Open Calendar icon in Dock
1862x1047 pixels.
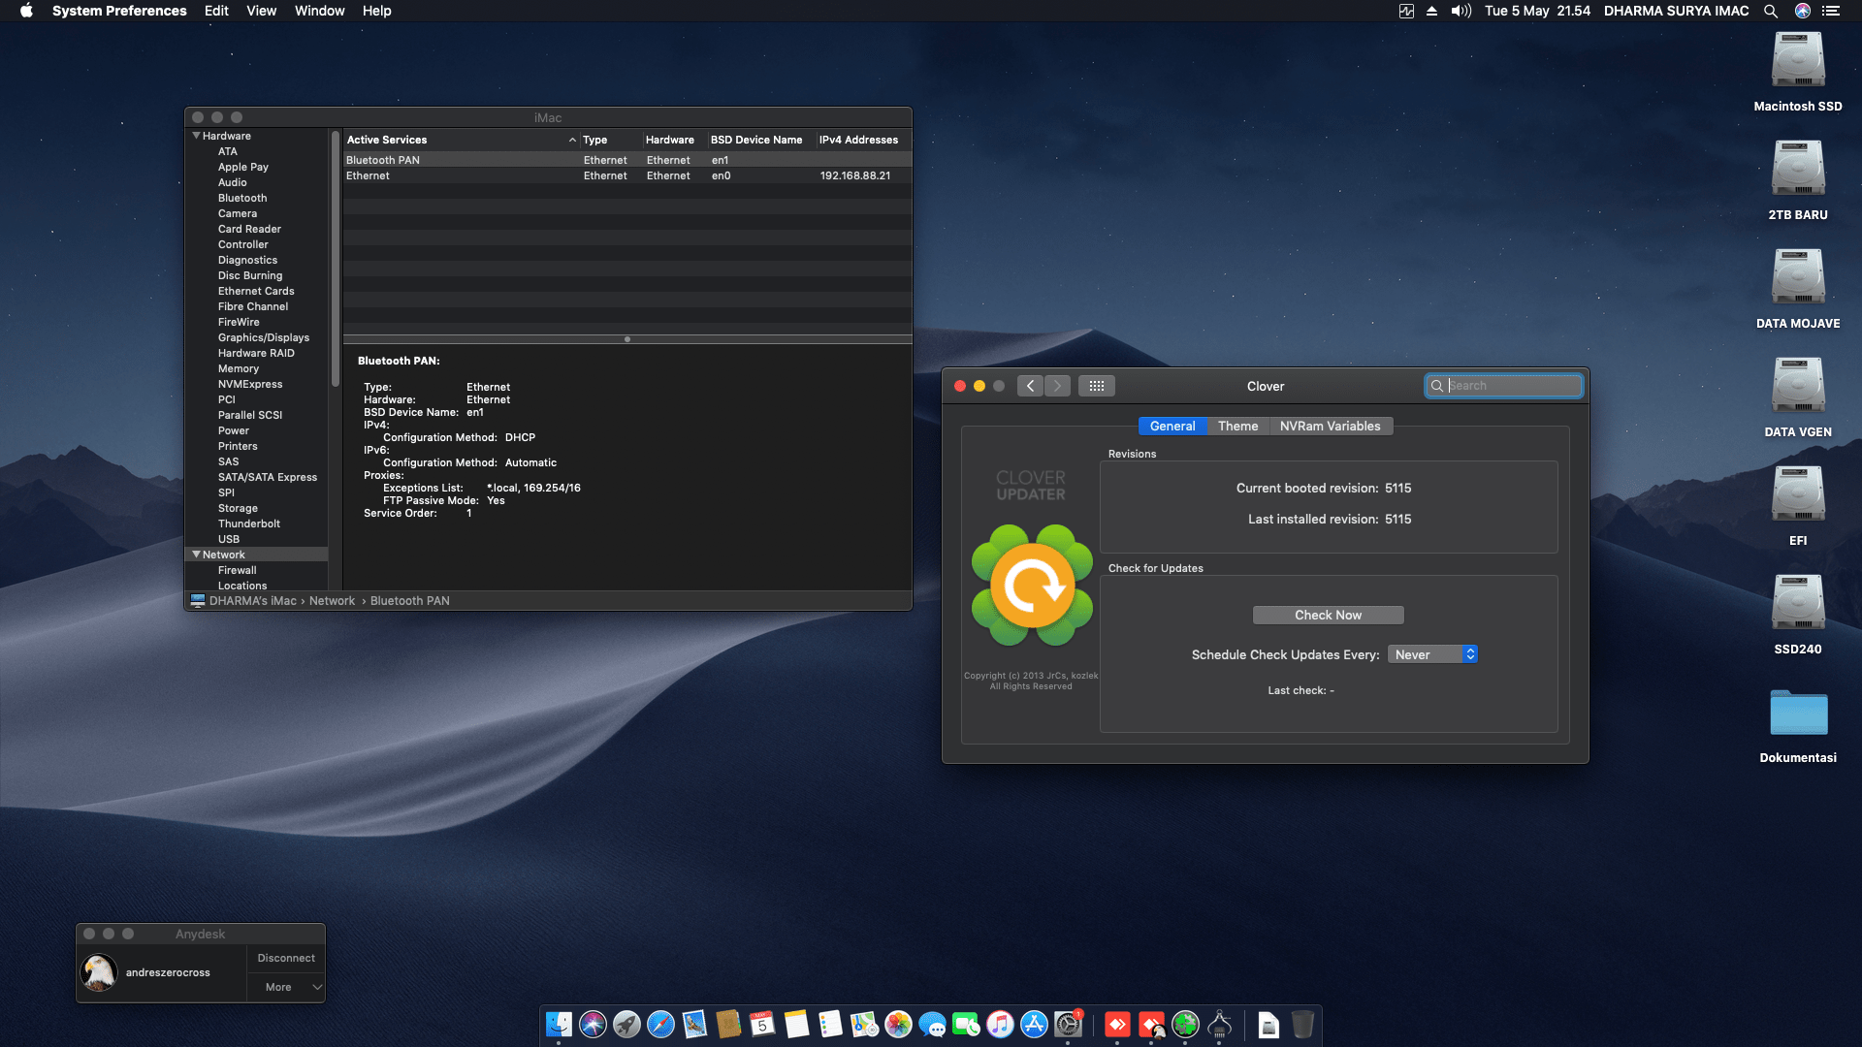[762, 1024]
